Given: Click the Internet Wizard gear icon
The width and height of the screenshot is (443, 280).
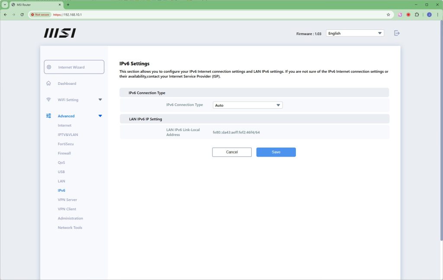Looking at the screenshot, I should coord(49,67).
